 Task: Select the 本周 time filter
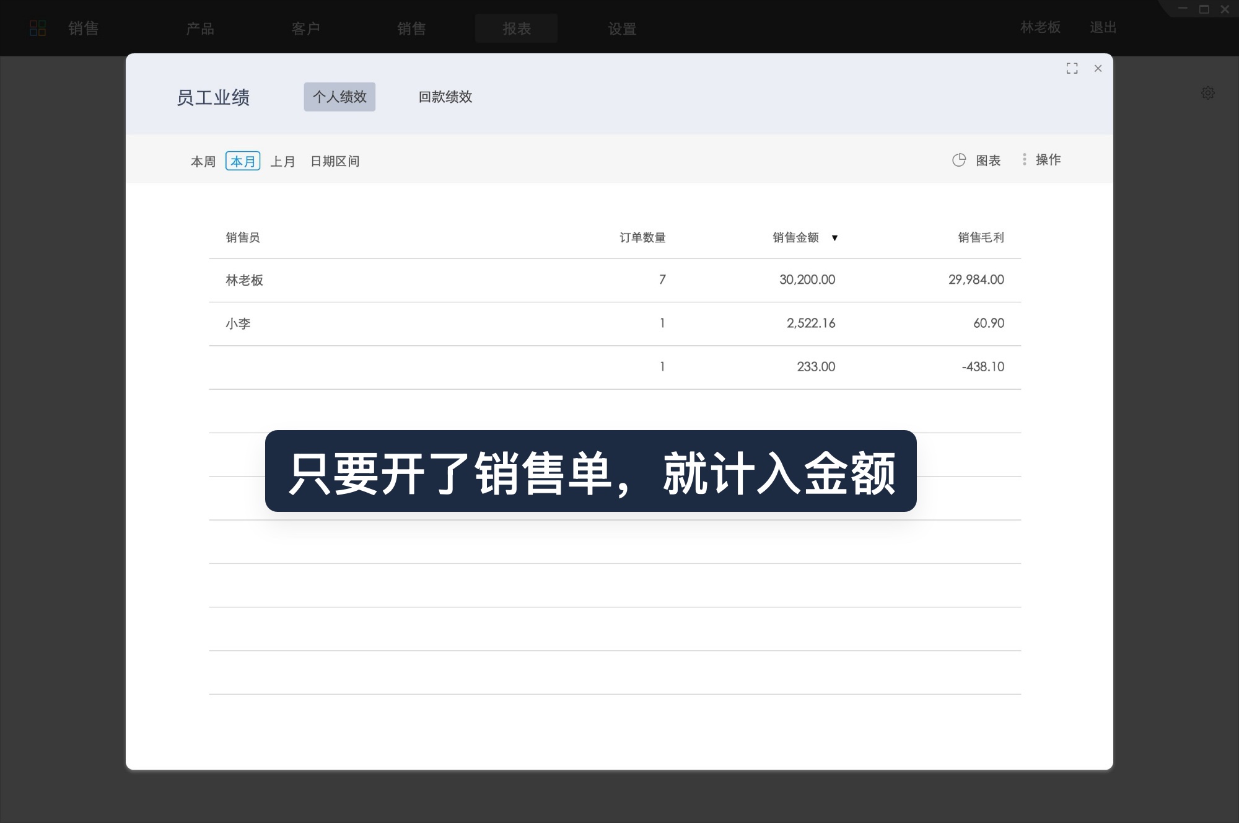tap(203, 161)
